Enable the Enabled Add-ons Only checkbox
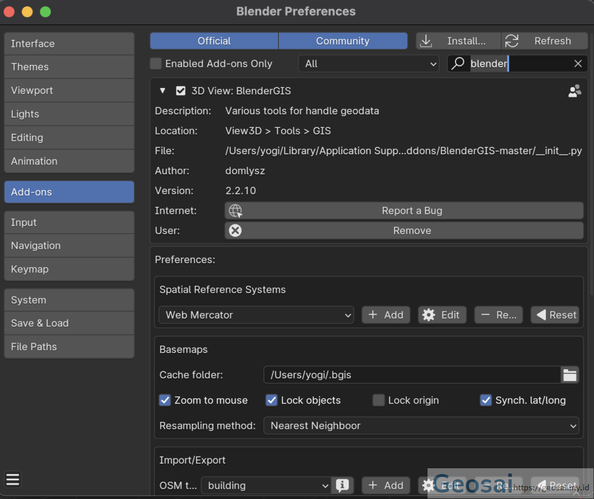The image size is (594, 499). [155, 64]
